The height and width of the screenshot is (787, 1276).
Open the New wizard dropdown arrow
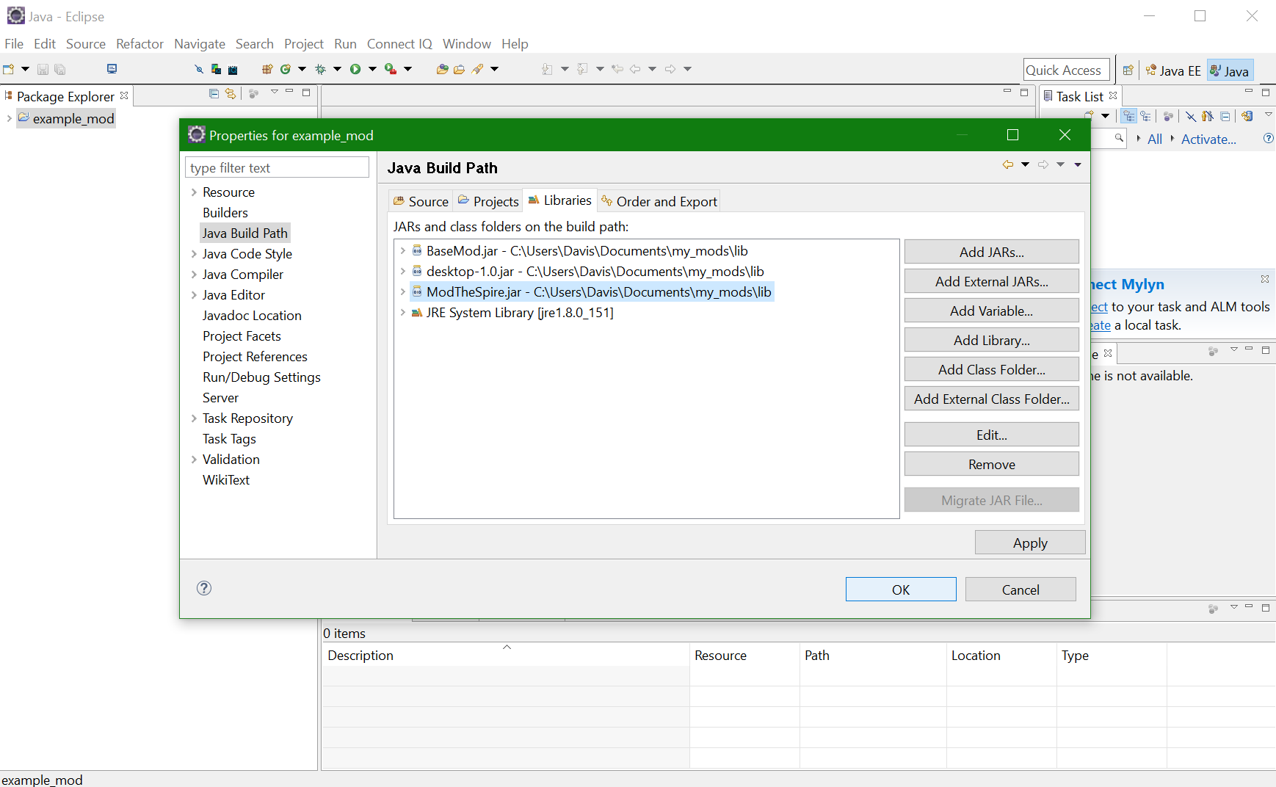25,69
